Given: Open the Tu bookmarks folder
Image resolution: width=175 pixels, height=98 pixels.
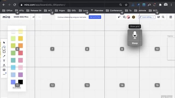Looking at the screenshot, I should [x=128, y=11].
